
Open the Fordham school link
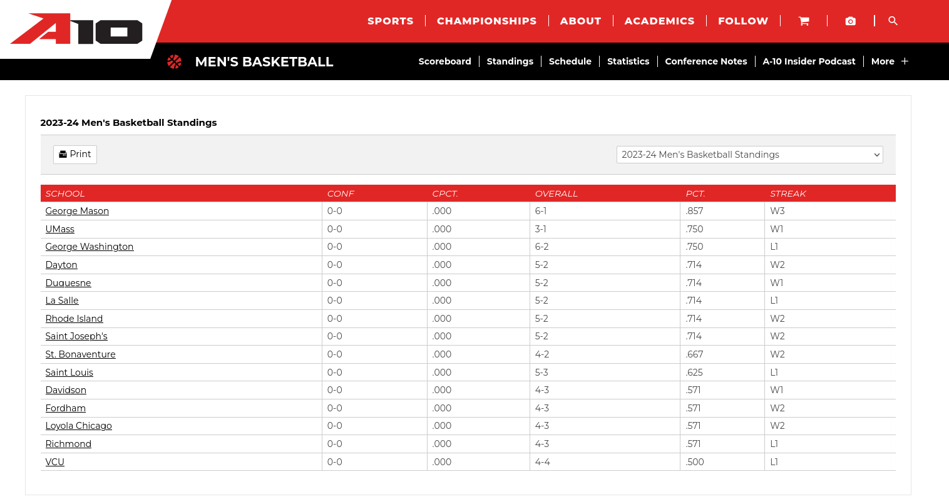coord(66,408)
